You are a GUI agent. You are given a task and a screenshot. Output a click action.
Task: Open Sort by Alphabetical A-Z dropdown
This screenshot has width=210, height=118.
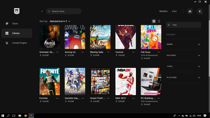click(60, 21)
